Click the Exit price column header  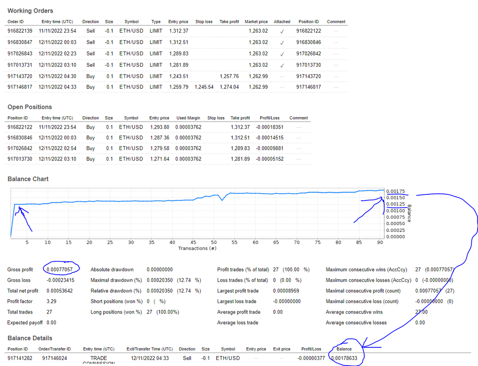[282, 349]
